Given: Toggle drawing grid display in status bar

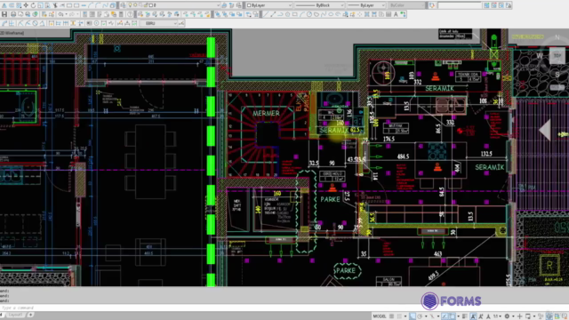Looking at the screenshot, I should coord(391,316).
